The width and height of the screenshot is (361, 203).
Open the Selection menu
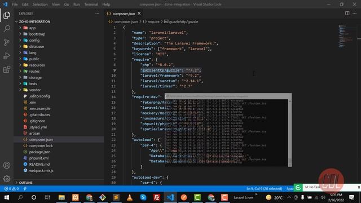coord(40,5)
